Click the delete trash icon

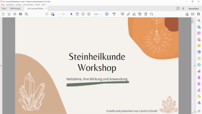(x=146, y=14)
